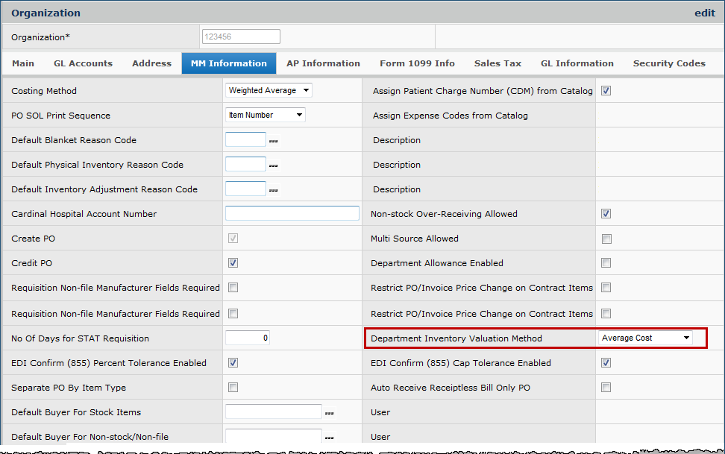725x454 pixels.
Task: Switch to the GL Accounts tab
Action: pos(83,63)
